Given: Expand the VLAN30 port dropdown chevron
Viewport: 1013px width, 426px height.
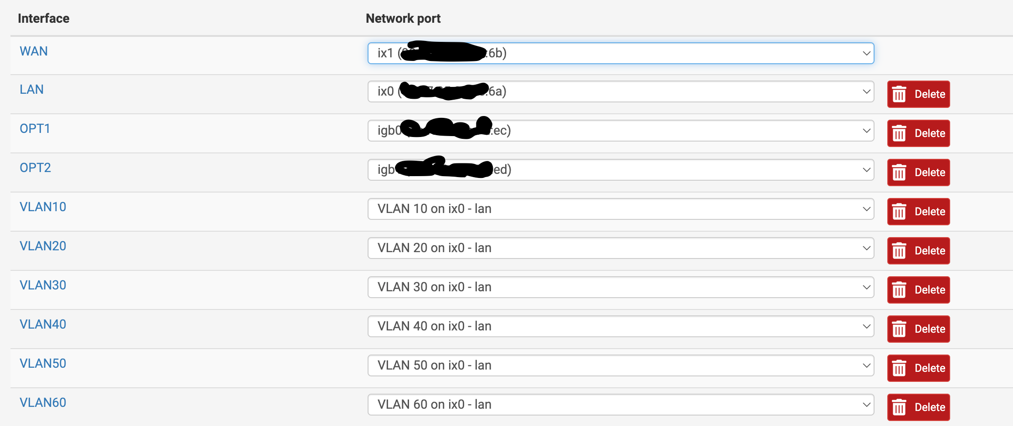Looking at the screenshot, I should tap(865, 287).
